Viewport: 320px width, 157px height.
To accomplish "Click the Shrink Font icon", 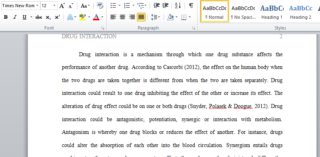I will (x=71, y=6).
